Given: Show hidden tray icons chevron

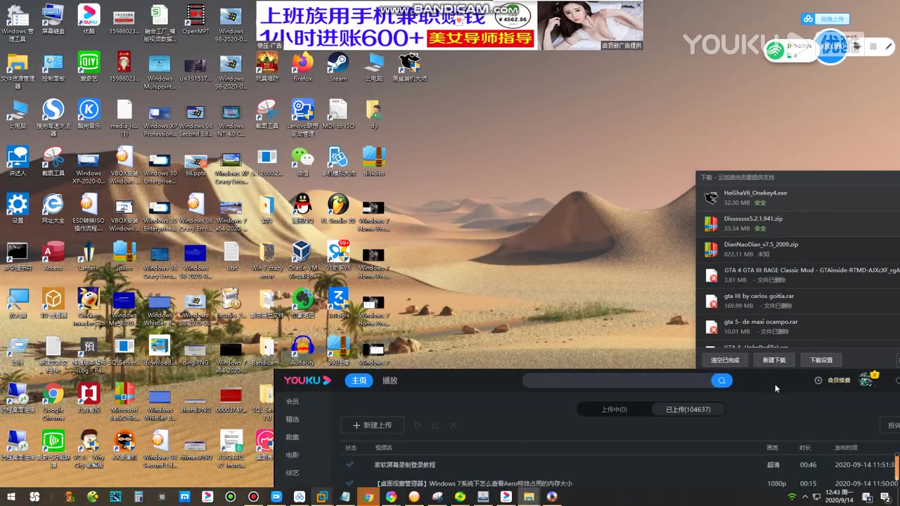Looking at the screenshot, I should (x=805, y=497).
